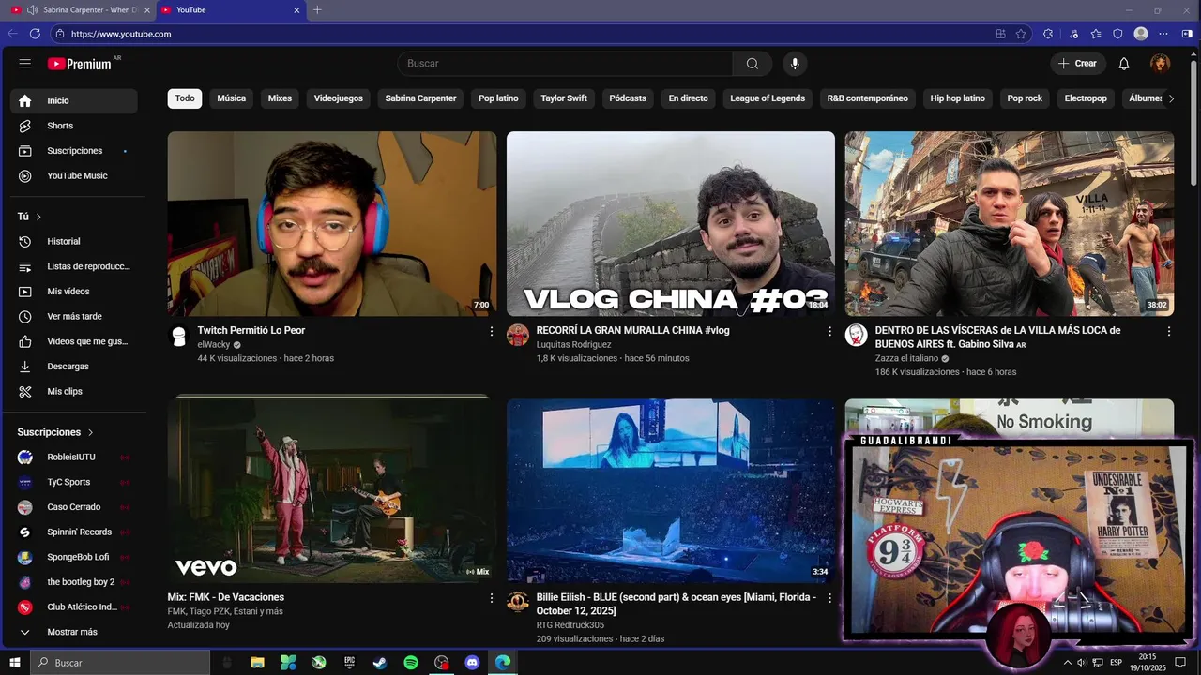
Task: Click the Luquitas Rodriguez channel avatar
Action: tap(518, 336)
